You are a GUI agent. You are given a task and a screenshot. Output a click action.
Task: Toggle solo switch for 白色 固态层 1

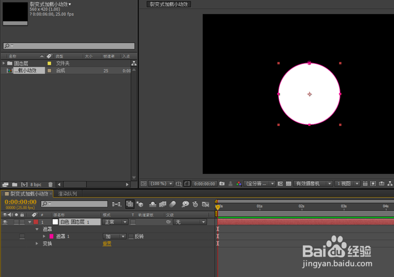coord(16,222)
